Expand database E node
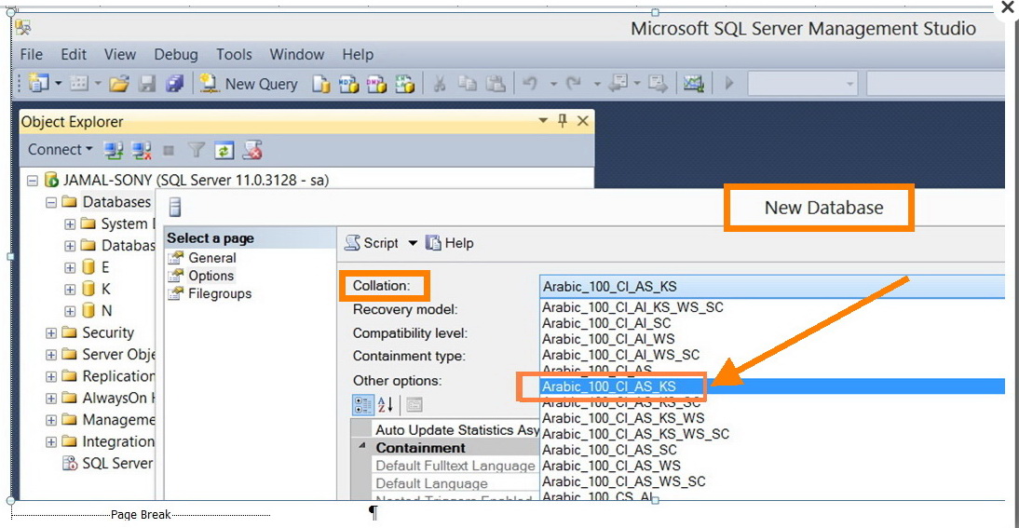Screen dimensions: 1019x528 [x=70, y=267]
